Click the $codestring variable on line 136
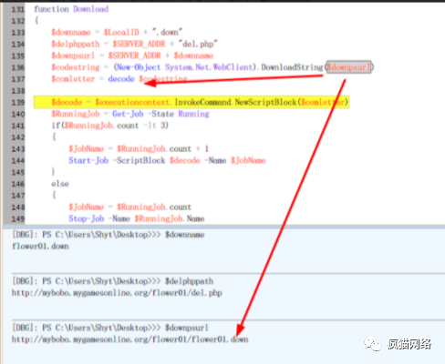The height and width of the screenshot is (364, 445). 76,67
